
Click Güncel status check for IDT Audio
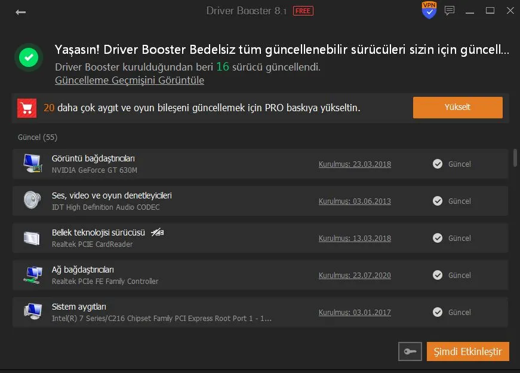pyautogui.click(x=438, y=201)
